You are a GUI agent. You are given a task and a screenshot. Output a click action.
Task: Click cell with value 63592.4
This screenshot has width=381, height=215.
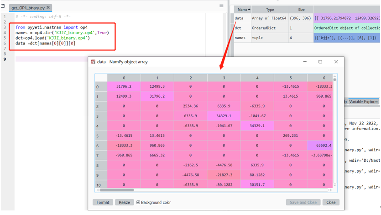pyautogui.click(x=320, y=145)
